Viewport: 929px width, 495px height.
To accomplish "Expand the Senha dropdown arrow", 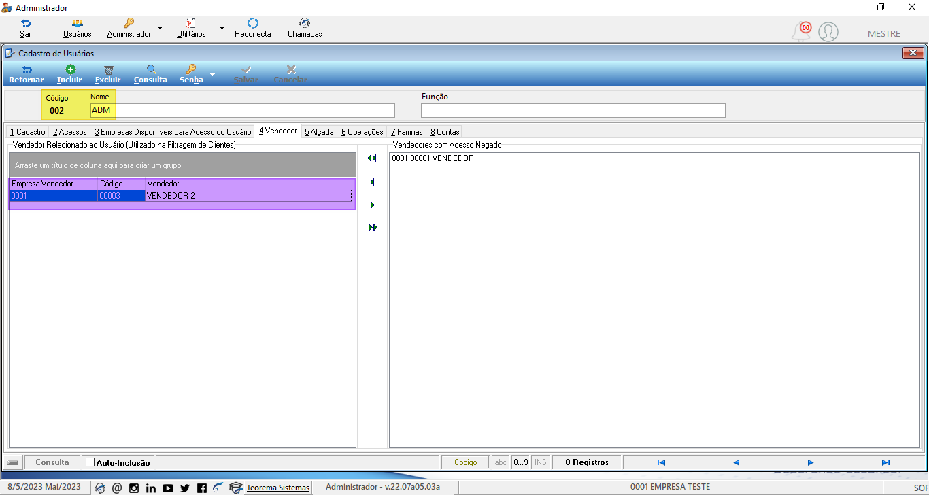I will [213, 74].
